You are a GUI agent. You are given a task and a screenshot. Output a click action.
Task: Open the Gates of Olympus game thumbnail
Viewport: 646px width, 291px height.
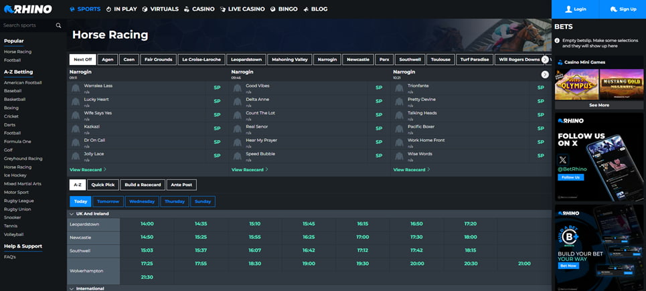(x=576, y=85)
